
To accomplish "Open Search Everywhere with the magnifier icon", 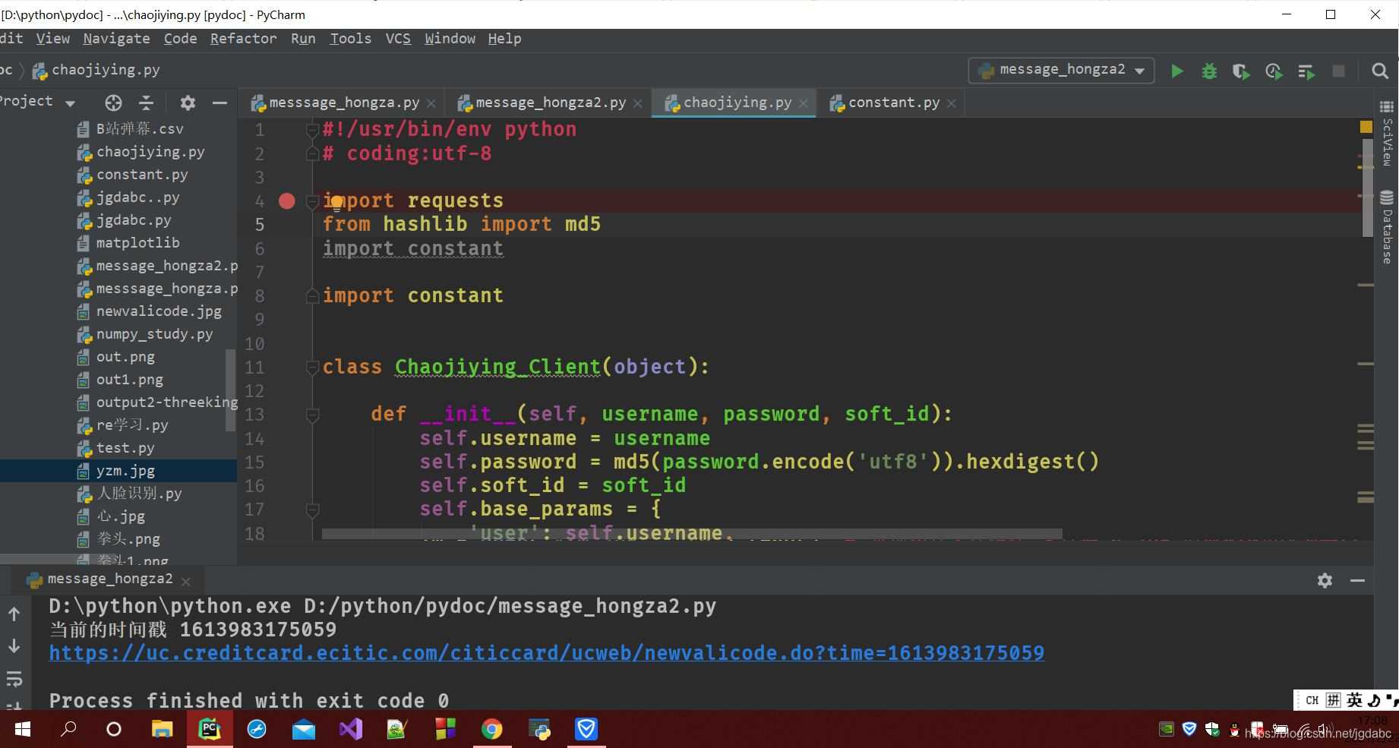I will (x=1380, y=71).
